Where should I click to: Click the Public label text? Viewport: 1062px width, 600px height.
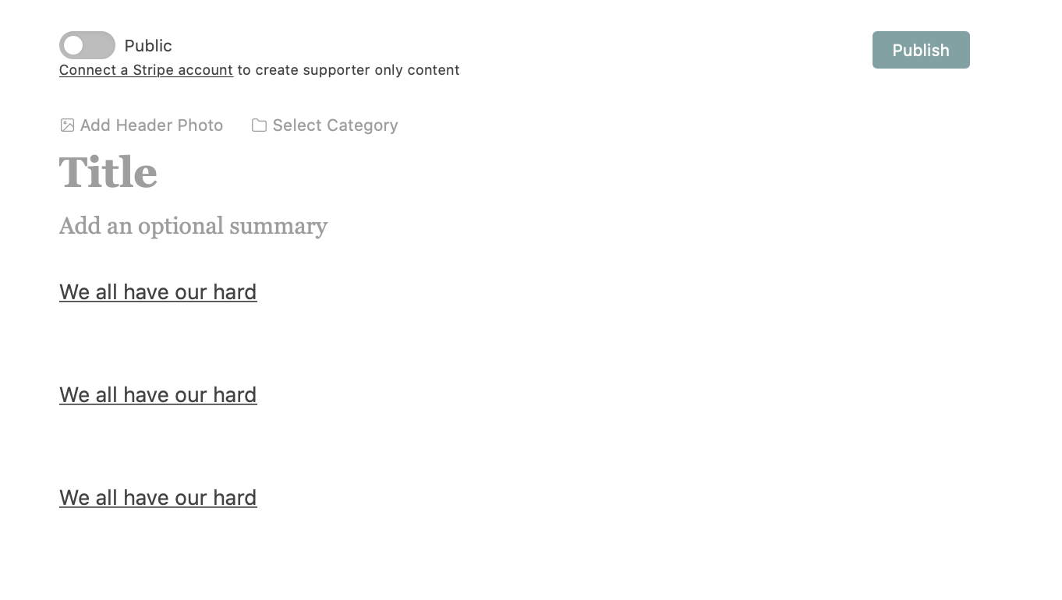coord(148,45)
